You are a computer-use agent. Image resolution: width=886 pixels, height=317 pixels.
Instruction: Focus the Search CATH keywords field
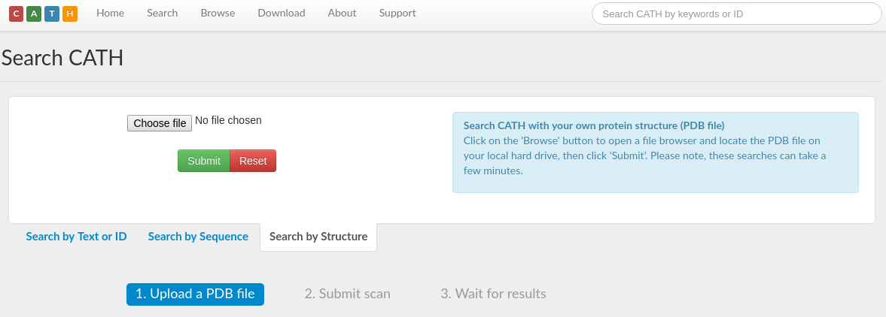point(736,14)
